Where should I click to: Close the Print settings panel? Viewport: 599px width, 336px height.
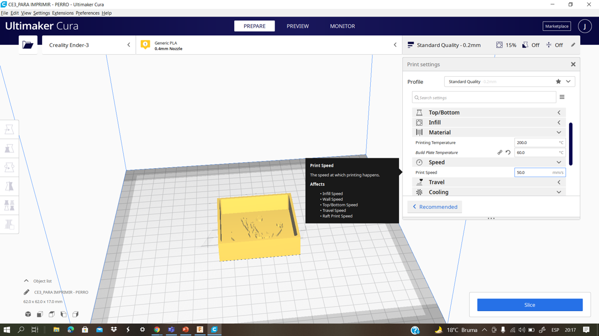pos(573,65)
